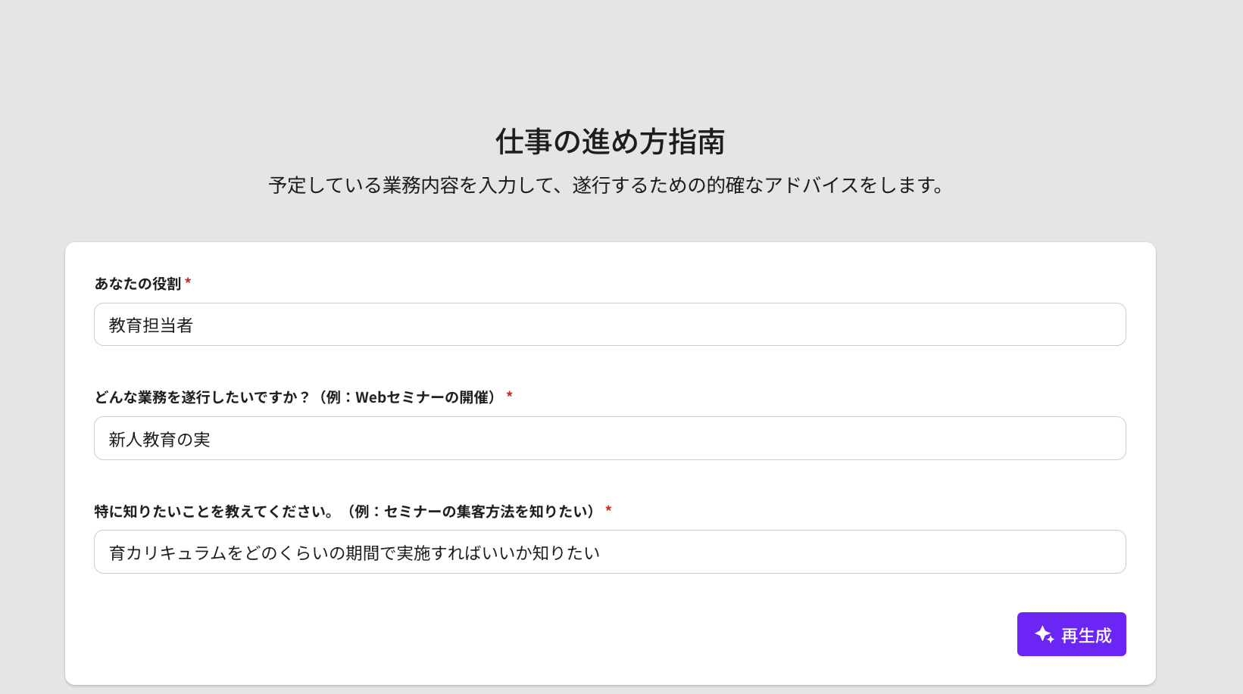The image size is (1243, 694).
Task: Click the Webセミナーの開催 example hint text
Action: click(x=422, y=397)
